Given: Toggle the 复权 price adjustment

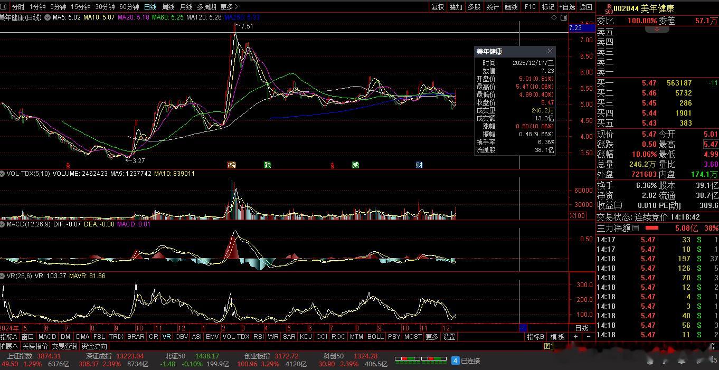Looking at the screenshot, I should click(438, 7).
